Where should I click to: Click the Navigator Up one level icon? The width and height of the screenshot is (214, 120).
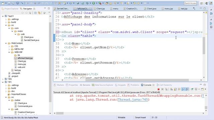tap(30, 13)
